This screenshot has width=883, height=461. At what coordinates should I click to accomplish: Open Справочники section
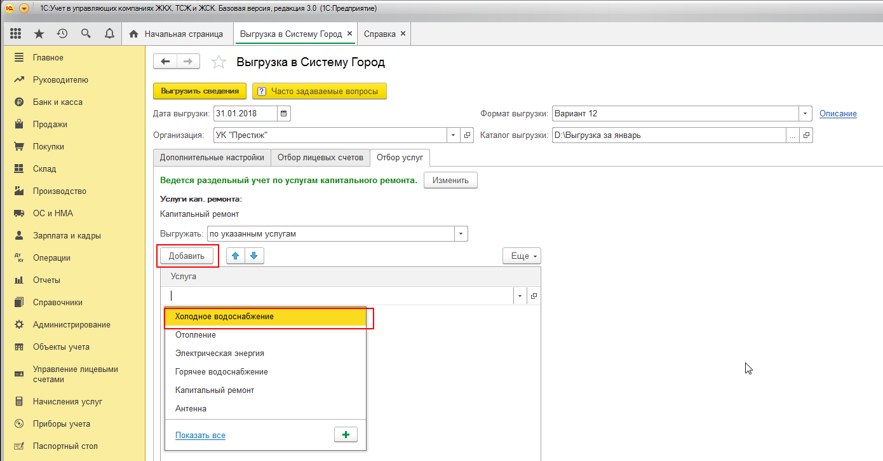(74, 303)
